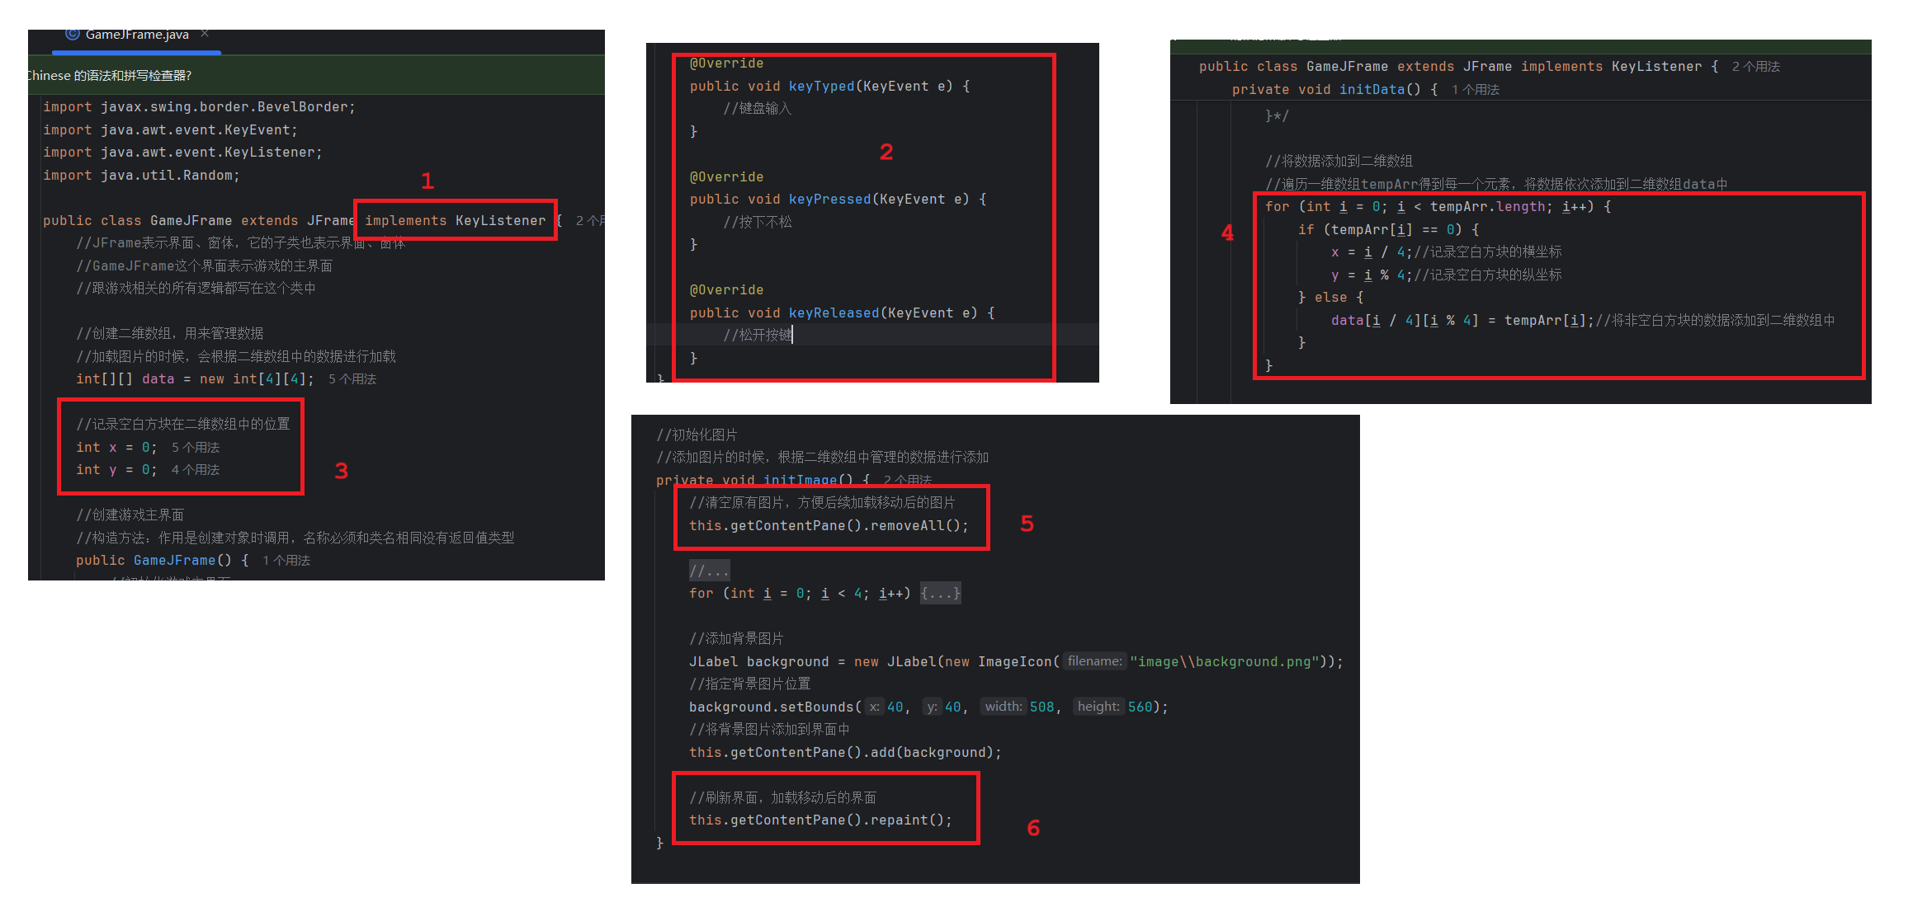Click the keyReleased method name

[x=834, y=313]
